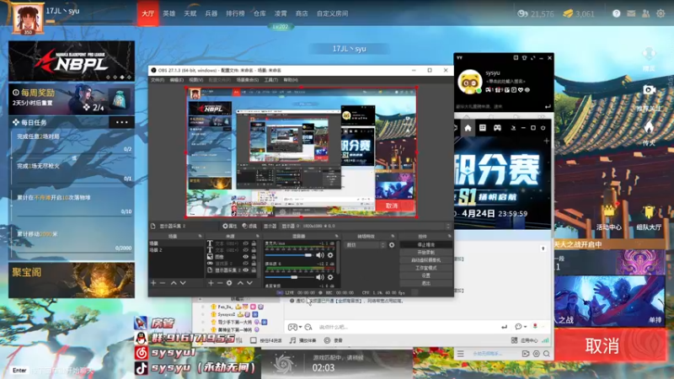
Task: Click 开始录制 button in OBS
Action: [x=425, y=252]
